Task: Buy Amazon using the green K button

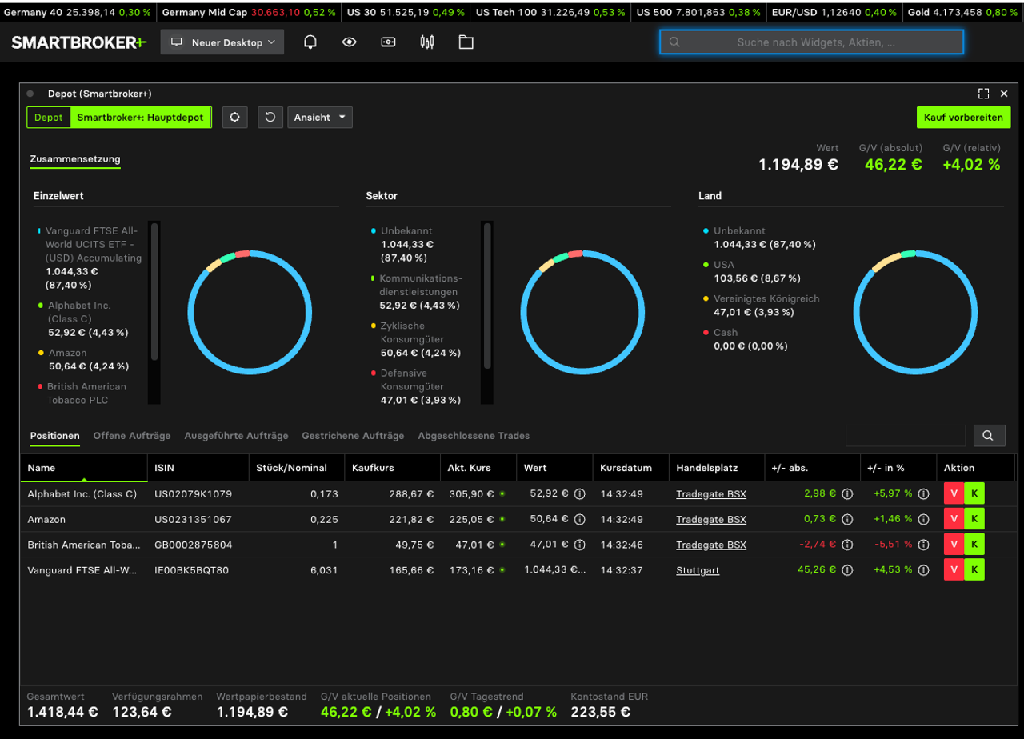Action: point(974,520)
